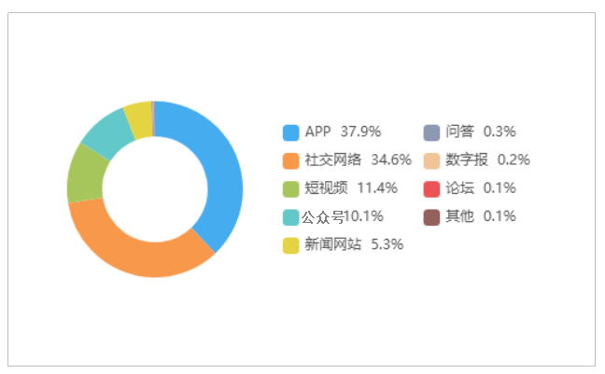Click the teal 公众号 donut segment
The height and width of the screenshot is (374, 605).
(x=108, y=133)
